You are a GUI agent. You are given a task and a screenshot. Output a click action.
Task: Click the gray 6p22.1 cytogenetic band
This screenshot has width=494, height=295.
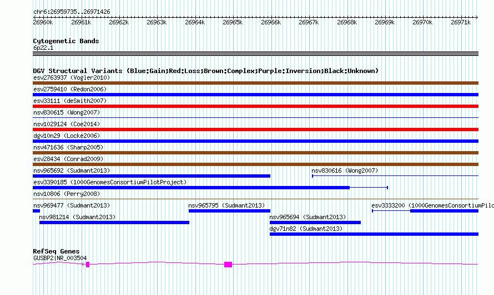tap(255, 54)
